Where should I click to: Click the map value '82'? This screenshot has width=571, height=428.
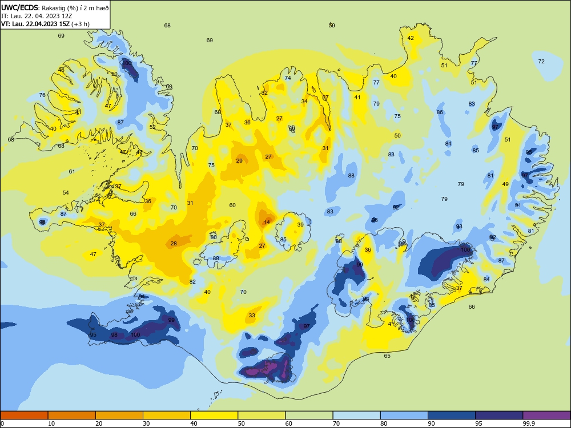coord(192,282)
